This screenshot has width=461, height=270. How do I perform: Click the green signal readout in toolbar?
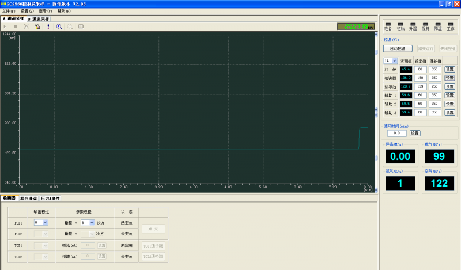356,26
